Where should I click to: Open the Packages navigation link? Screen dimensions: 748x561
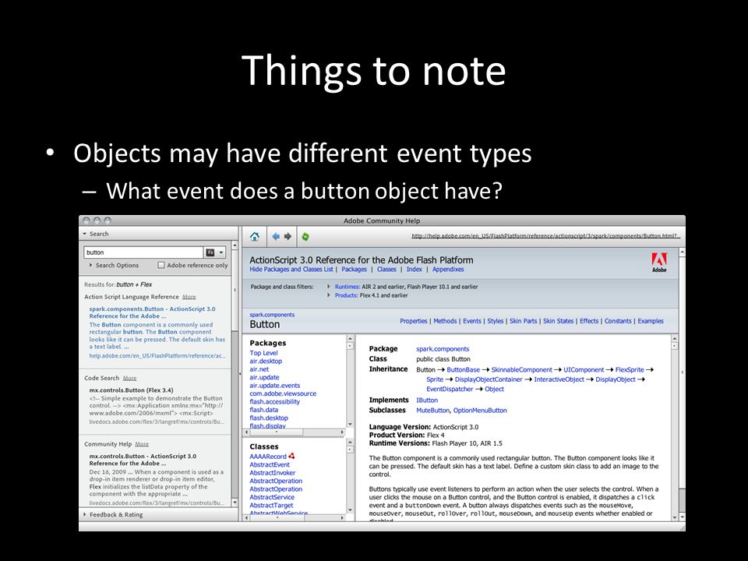(x=354, y=269)
